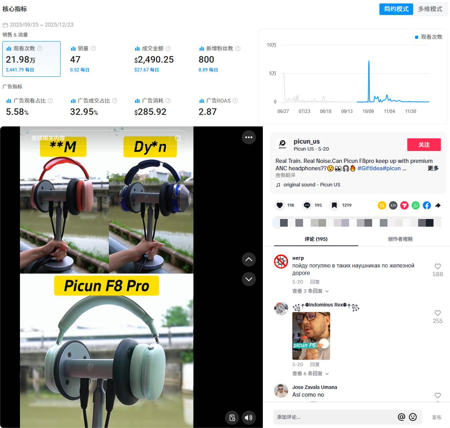Like негр's comment with 588 likes
The height and width of the screenshot is (428, 450).
[x=437, y=266]
